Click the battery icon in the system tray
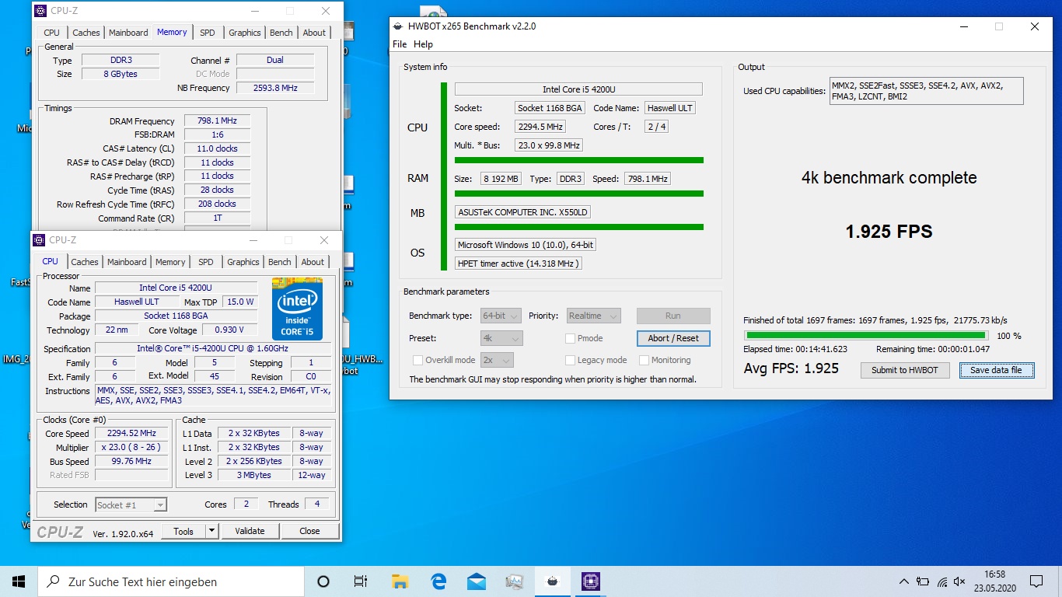This screenshot has width=1062, height=597. tap(923, 581)
